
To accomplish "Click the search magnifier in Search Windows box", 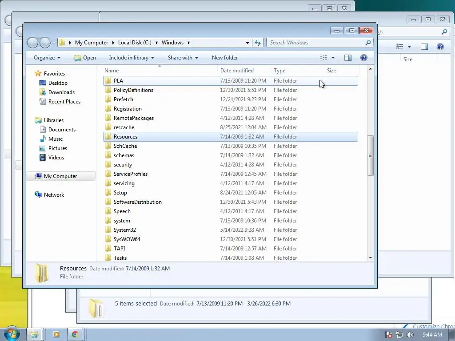I will click(367, 43).
